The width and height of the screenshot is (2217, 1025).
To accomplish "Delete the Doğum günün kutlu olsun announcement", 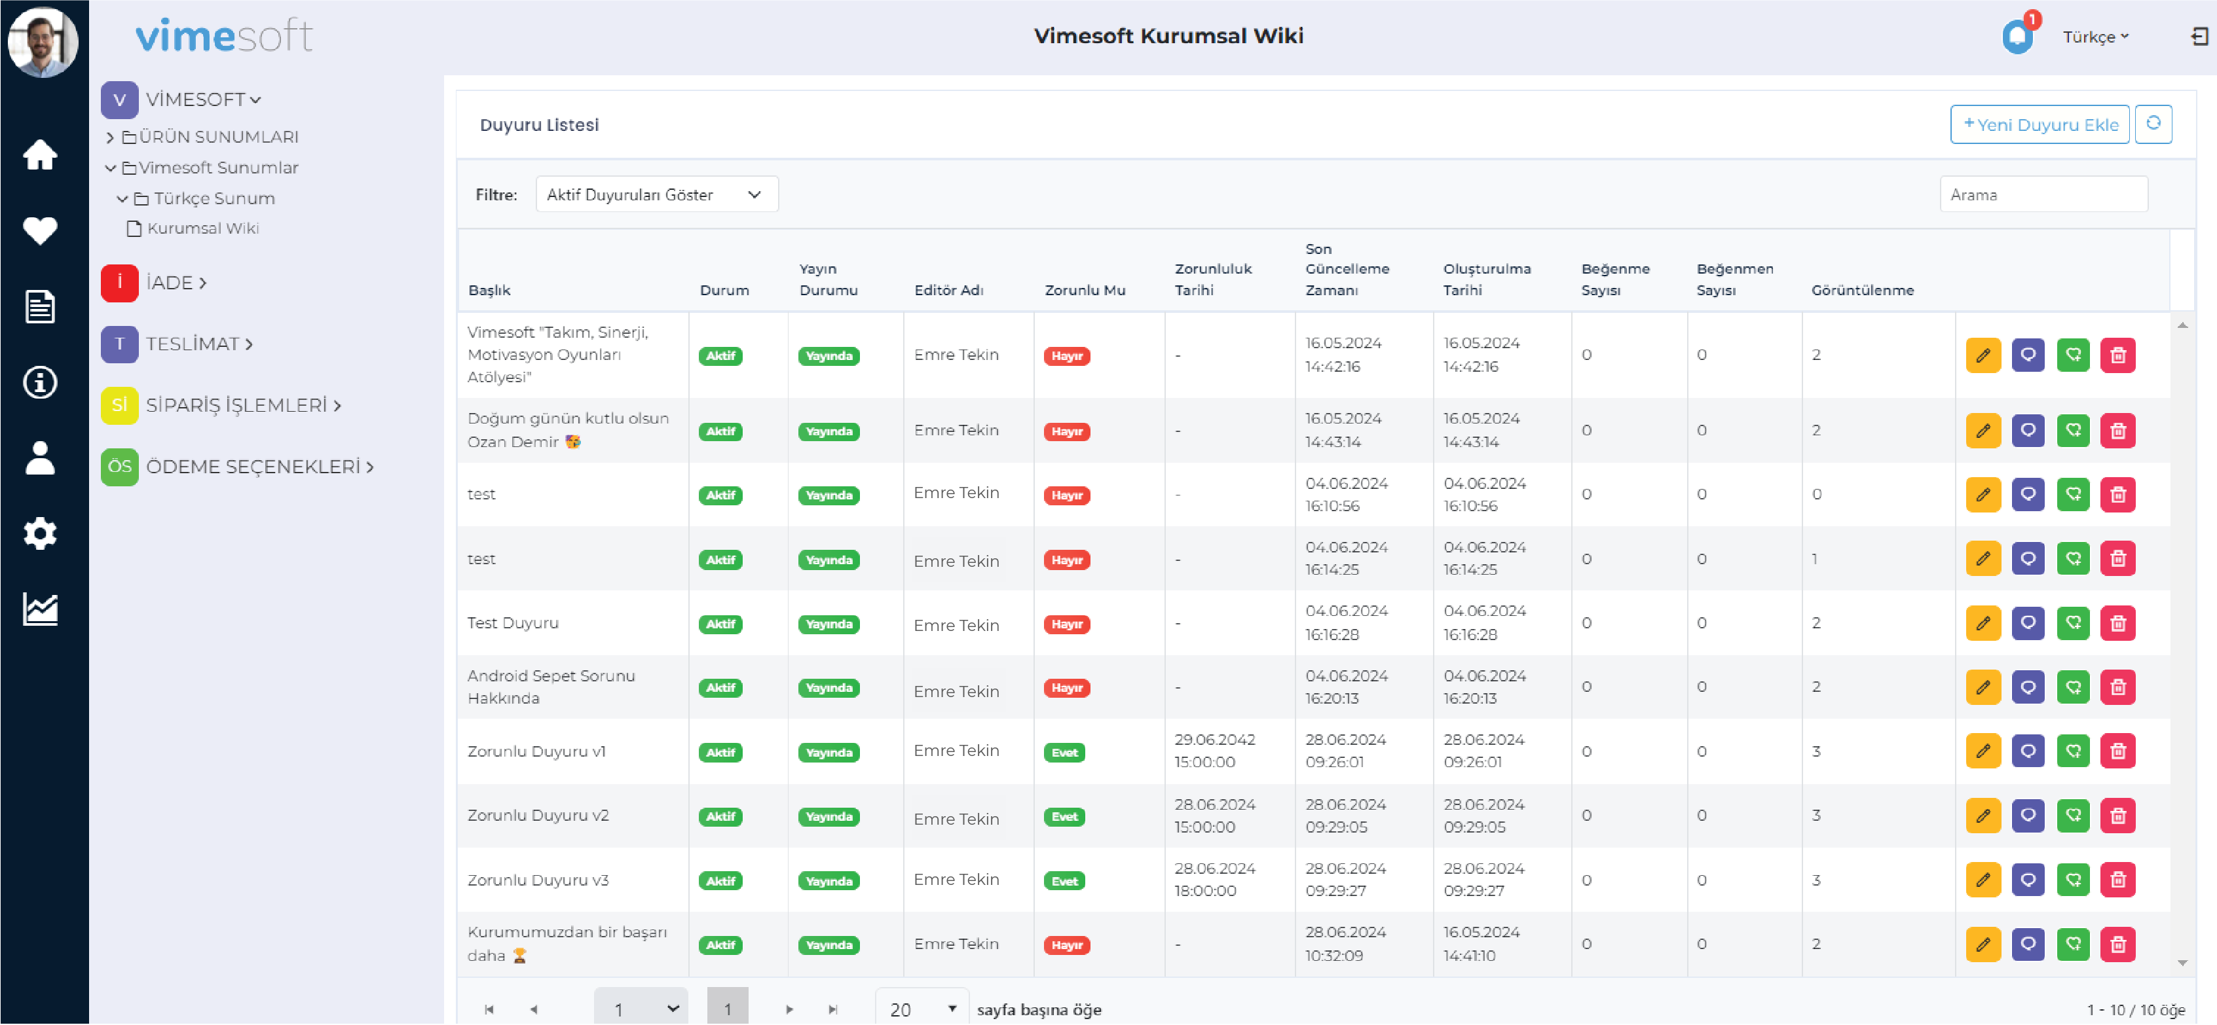I will [x=2118, y=431].
